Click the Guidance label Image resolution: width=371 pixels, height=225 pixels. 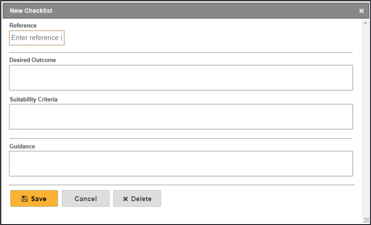click(x=22, y=146)
